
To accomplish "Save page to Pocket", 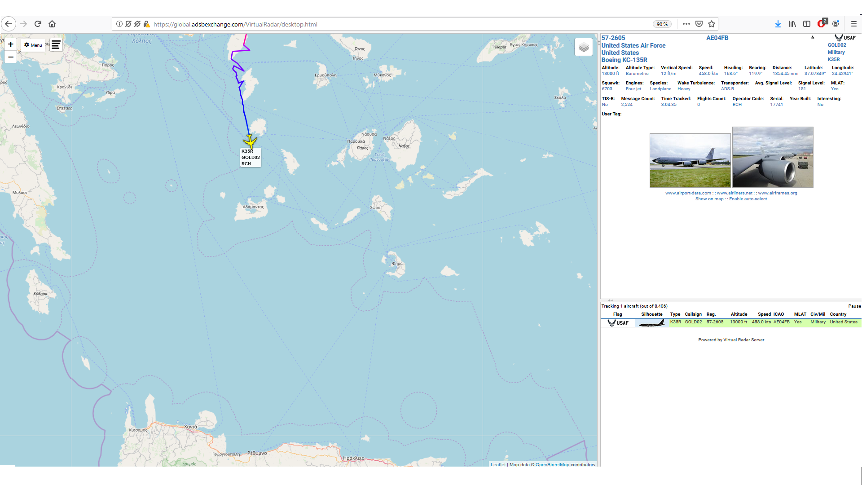I will click(x=699, y=24).
